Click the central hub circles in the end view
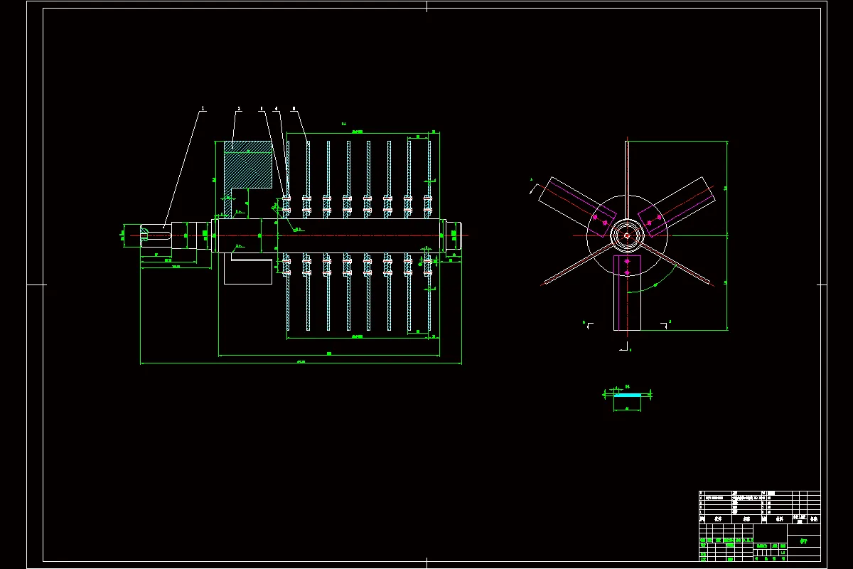 tap(626, 235)
